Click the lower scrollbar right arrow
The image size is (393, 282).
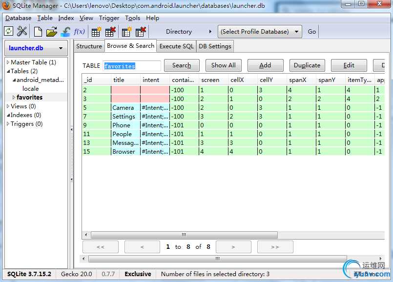click(380, 259)
